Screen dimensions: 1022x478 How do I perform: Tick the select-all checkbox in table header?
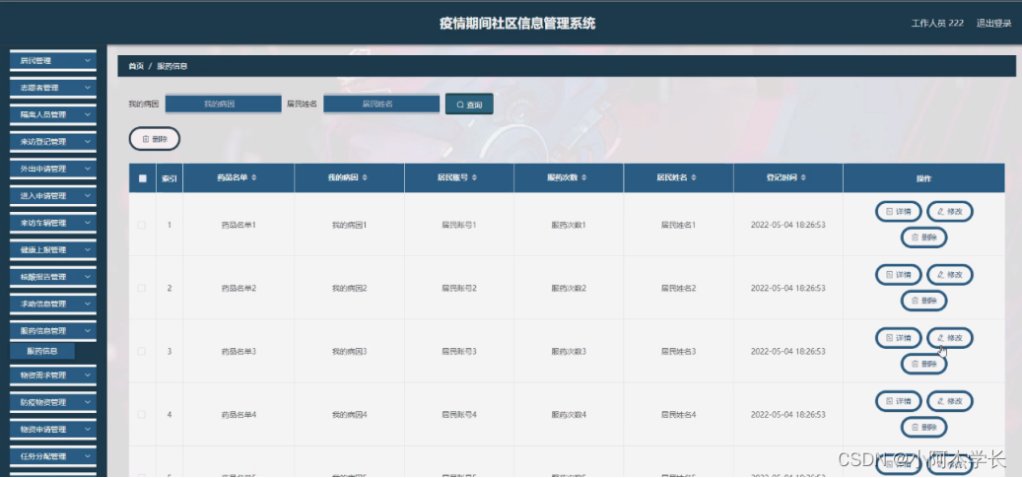point(142,178)
